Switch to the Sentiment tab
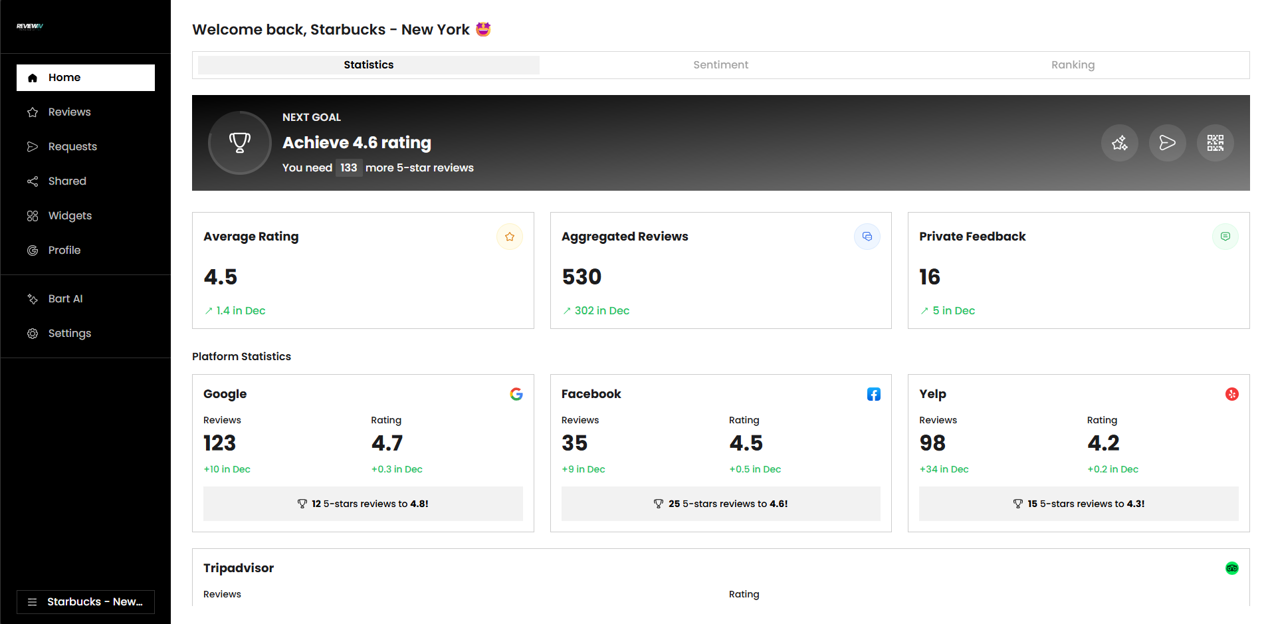Viewport: 1268px width, 624px height. [x=721, y=65]
